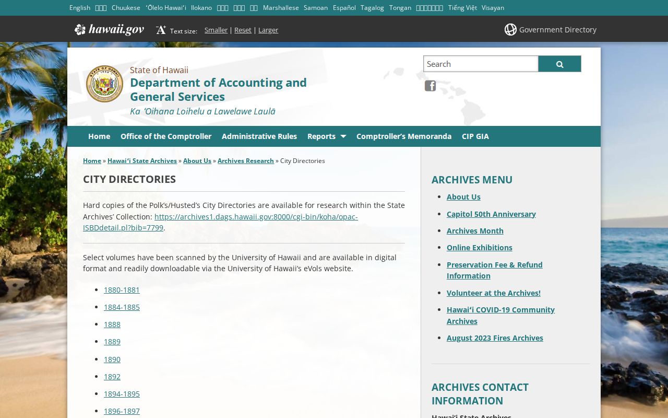View Online Exhibitions link
The height and width of the screenshot is (418, 668).
point(480,248)
